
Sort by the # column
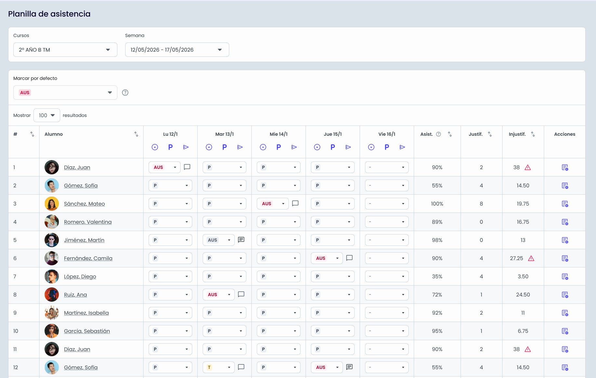[32, 134]
